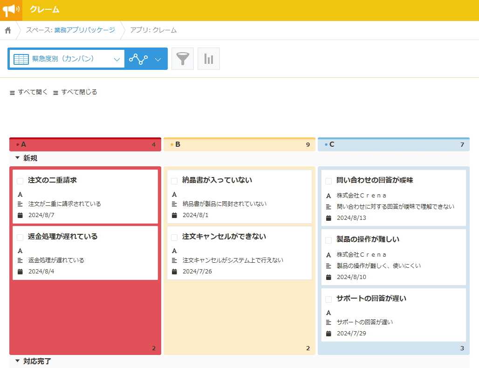Click text-lines icon beside 注文キャンセルがシステム上で行えない
Viewport: 479px width, 368px height.
click(x=174, y=260)
